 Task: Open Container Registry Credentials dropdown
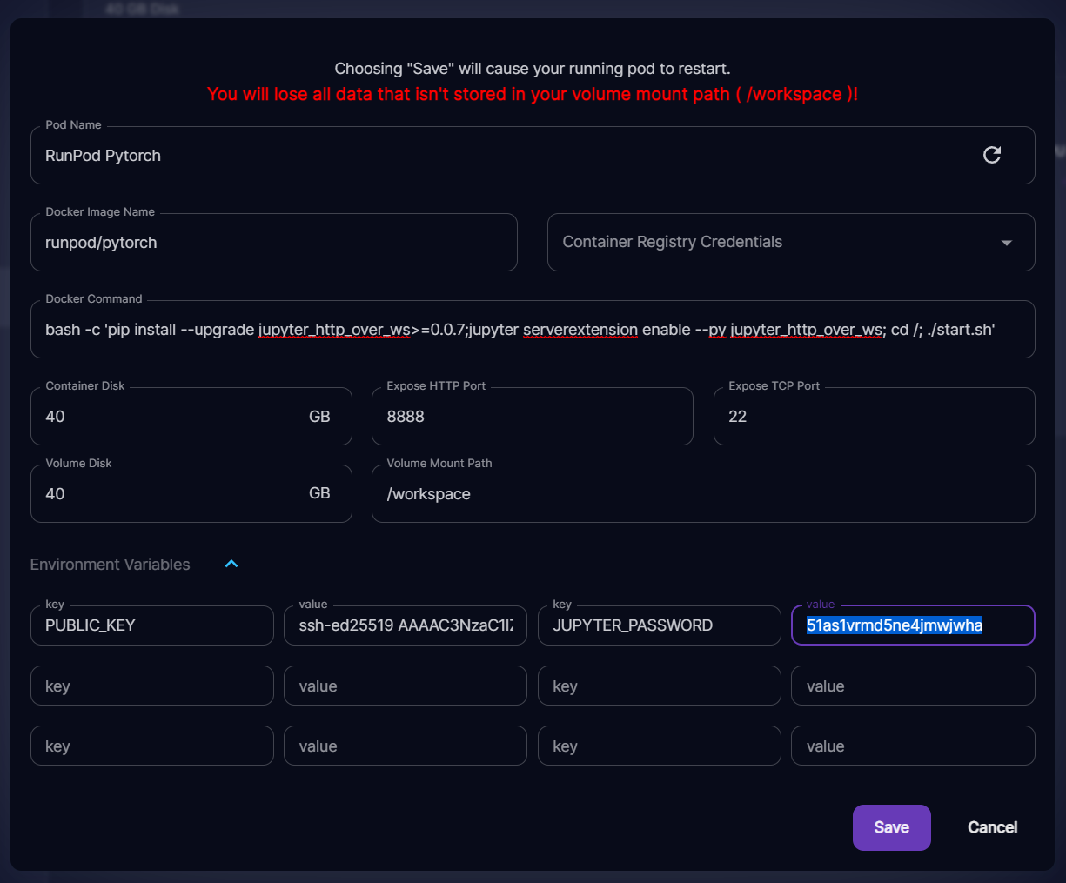[x=790, y=242]
